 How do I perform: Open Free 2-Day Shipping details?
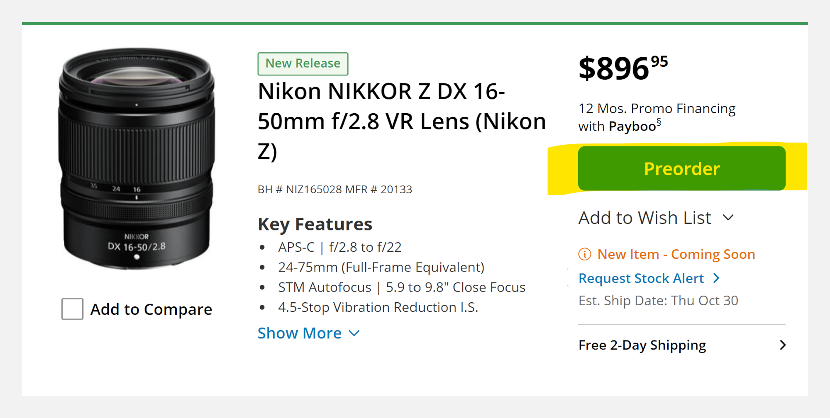coord(642,345)
